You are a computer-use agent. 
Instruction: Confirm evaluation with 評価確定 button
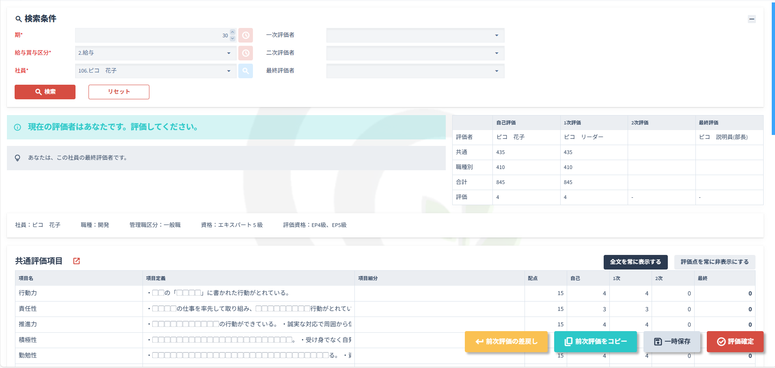(x=735, y=342)
